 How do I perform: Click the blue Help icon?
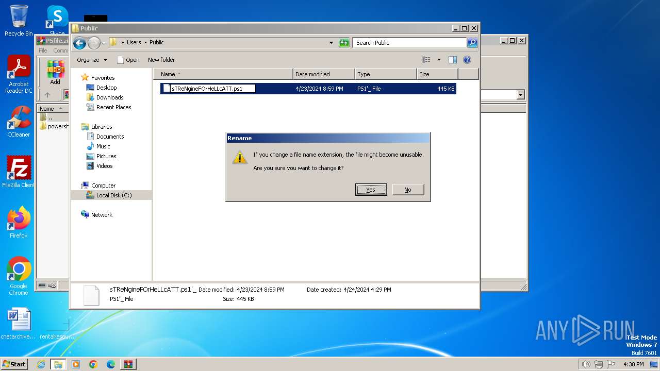tap(467, 60)
